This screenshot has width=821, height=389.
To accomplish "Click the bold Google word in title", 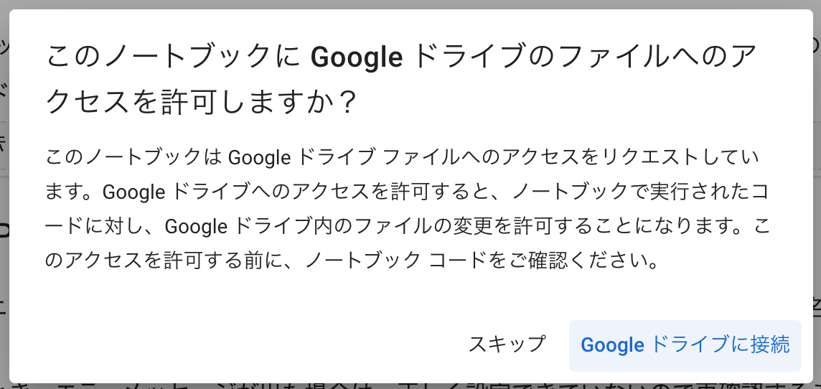I will pos(357,58).
